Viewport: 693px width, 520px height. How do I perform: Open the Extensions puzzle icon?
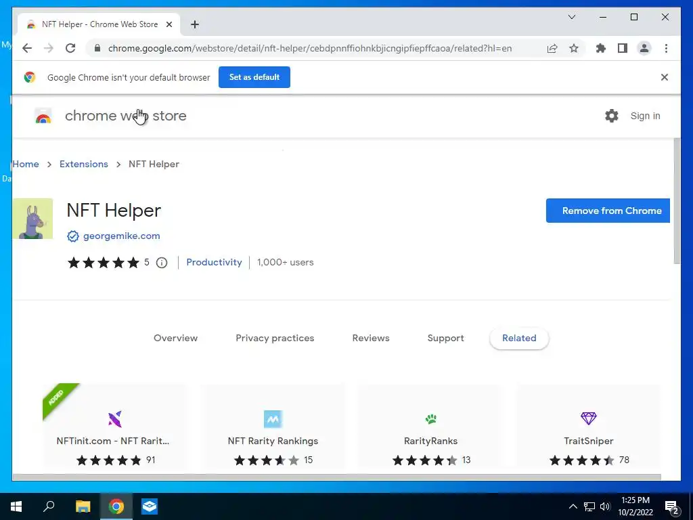(601, 48)
